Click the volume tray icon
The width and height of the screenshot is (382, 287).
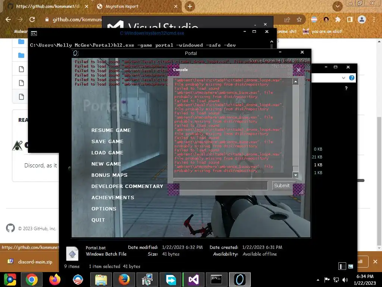coord(345,280)
